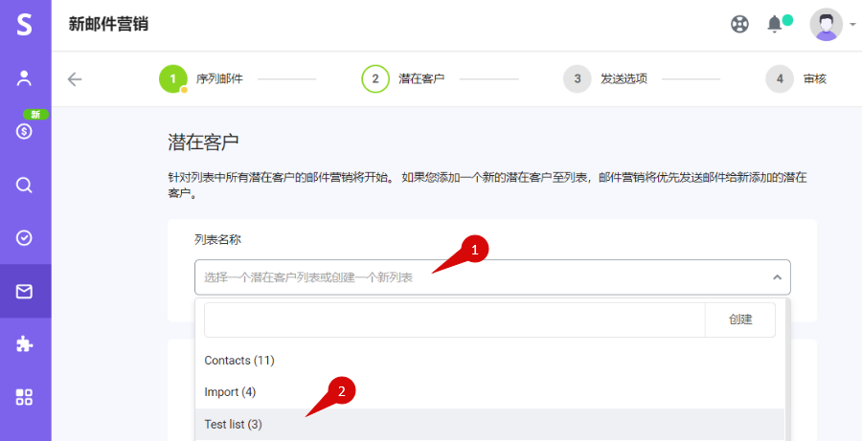Go to step 3 发送选项
This screenshot has width=862, height=441.
(x=605, y=79)
